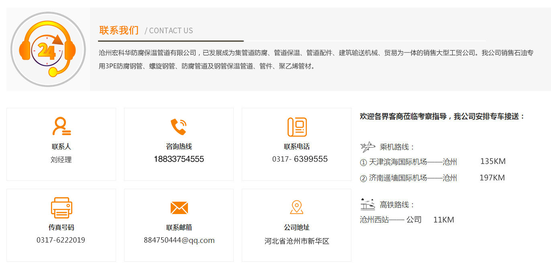Click the name 刘经理
Image resolution: width=551 pixels, height=277 pixels.
[61, 160]
